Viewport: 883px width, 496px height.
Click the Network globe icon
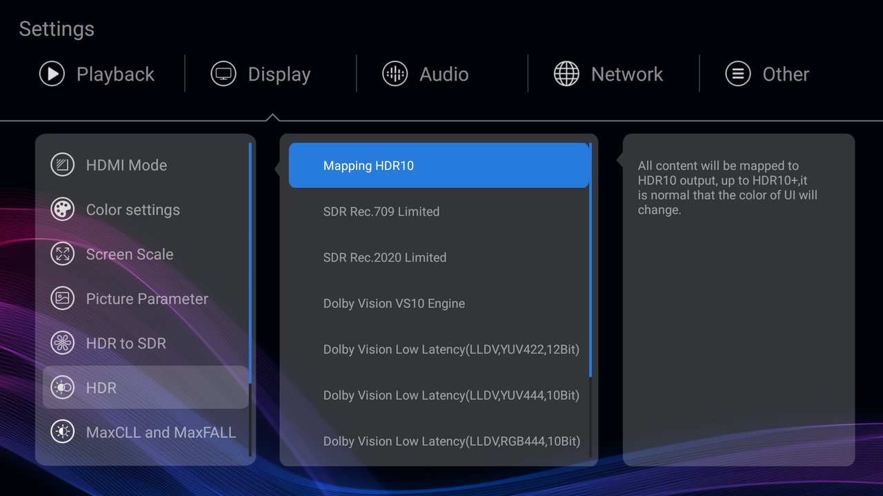pos(566,74)
